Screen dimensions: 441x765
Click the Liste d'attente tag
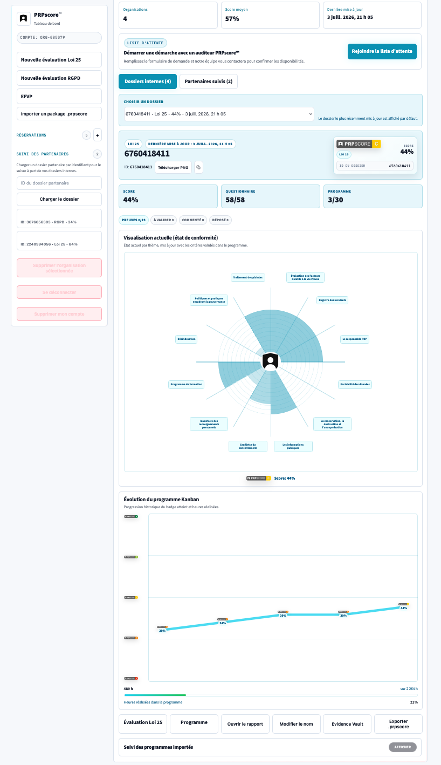tap(145, 43)
